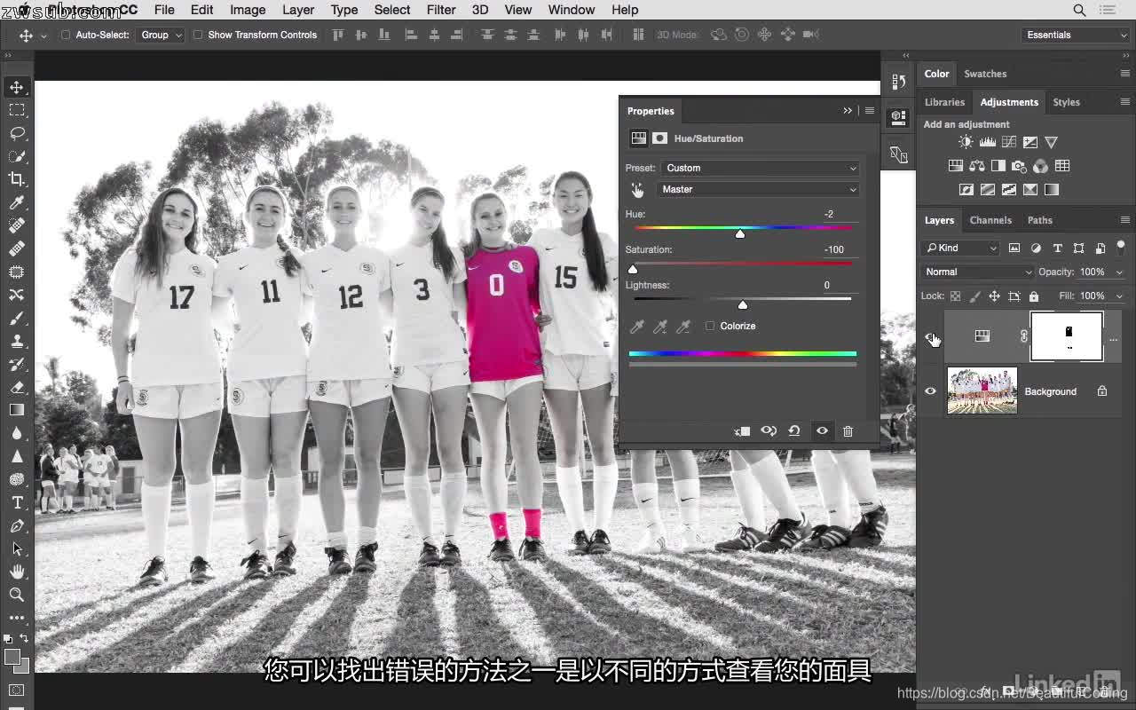Viewport: 1136px width, 710px height.
Task: Open the Normal blend mode dropdown
Action: [977, 272]
